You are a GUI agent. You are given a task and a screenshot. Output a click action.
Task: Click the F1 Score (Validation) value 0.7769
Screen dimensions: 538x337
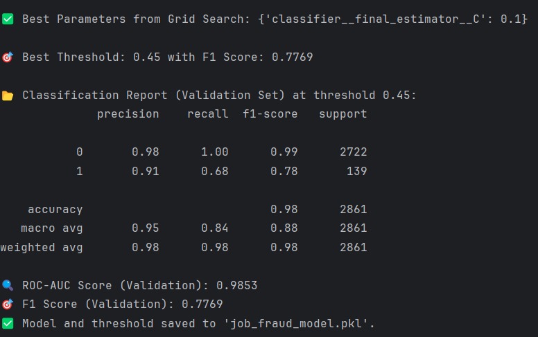pyautogui.click(x=202, y=304)
